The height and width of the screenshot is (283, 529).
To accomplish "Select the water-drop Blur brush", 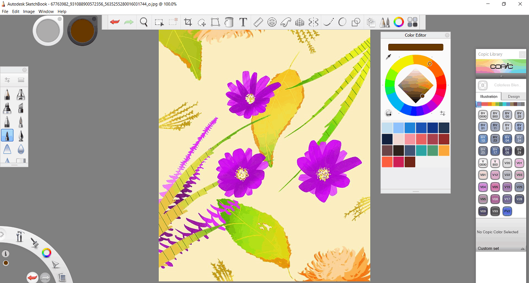I will [x=21, y=149].
